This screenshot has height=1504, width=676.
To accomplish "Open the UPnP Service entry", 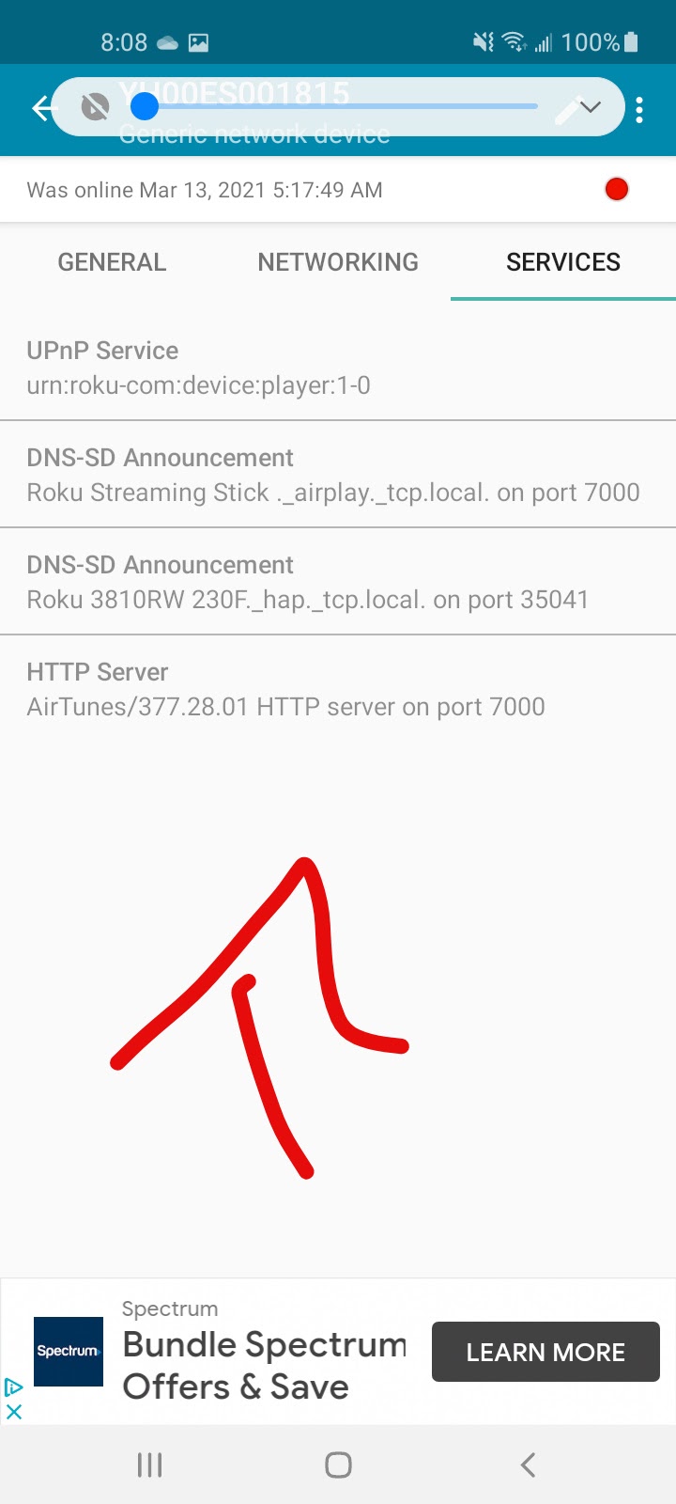I will point(338,368).
